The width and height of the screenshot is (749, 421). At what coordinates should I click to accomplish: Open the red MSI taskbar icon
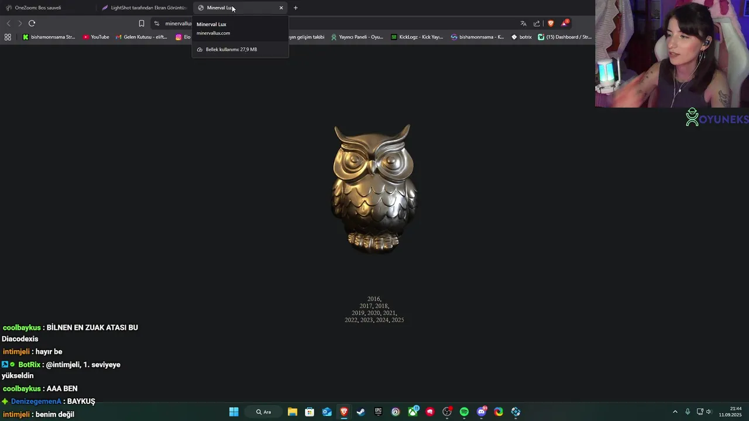(430, 412)
